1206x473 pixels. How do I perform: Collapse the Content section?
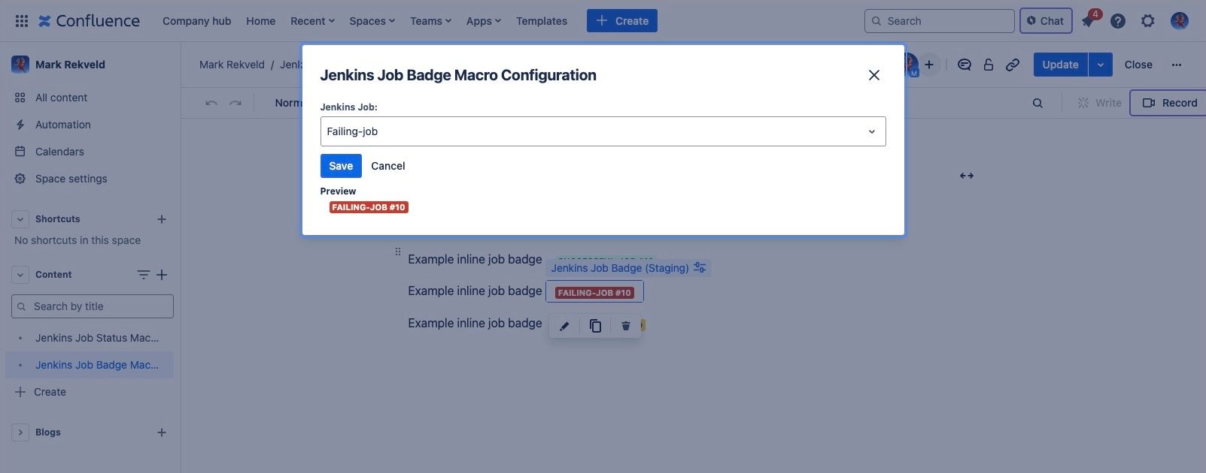[20, 275]
